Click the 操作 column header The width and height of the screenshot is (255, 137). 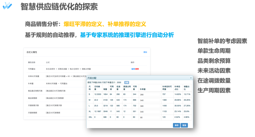133,62
